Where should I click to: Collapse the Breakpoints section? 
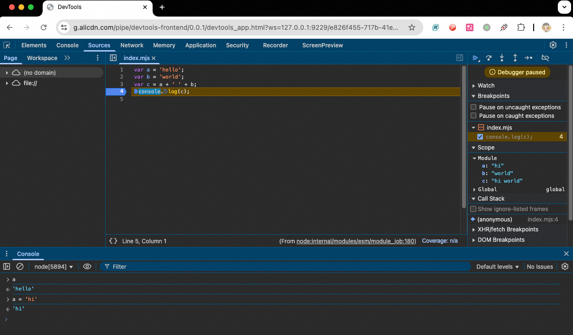pyautogui.click(x=474, y=96)
